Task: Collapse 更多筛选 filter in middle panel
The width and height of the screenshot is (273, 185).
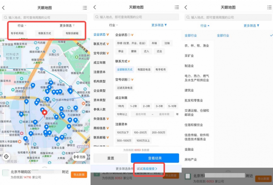Action: 159,25
